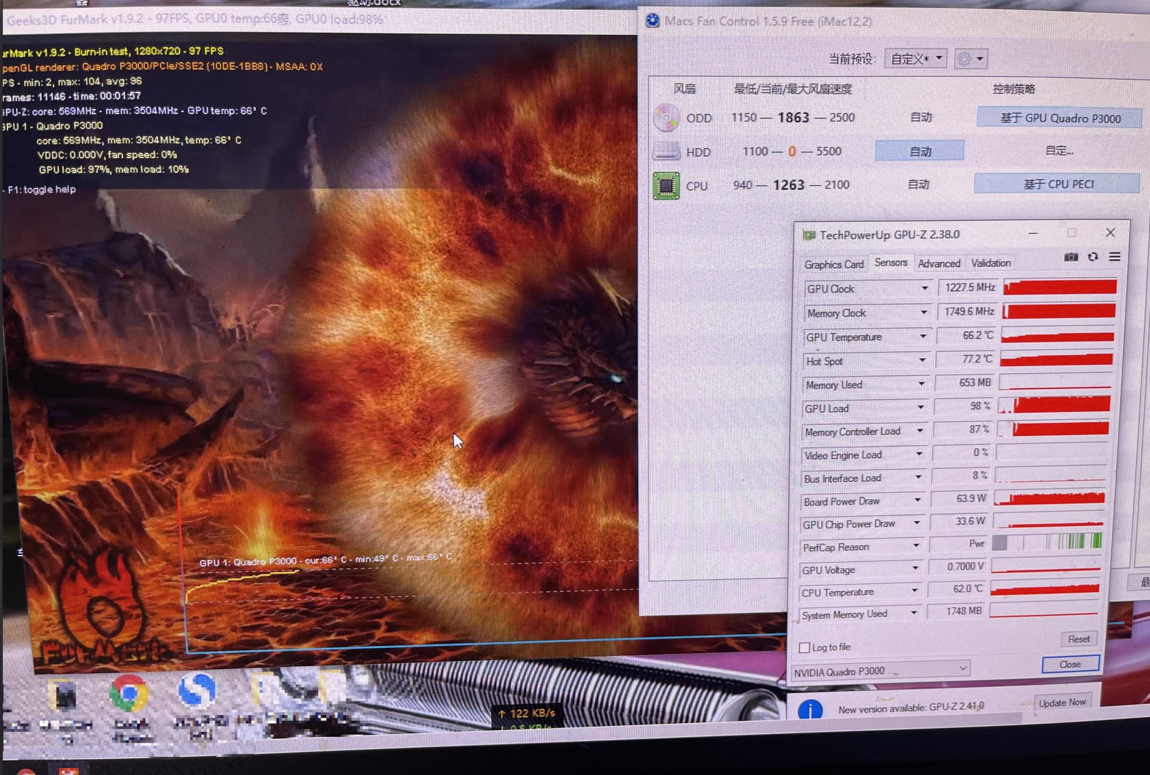
Task: Click the GPU-Z screenshot camera icon
Action: pos(1071,257)
